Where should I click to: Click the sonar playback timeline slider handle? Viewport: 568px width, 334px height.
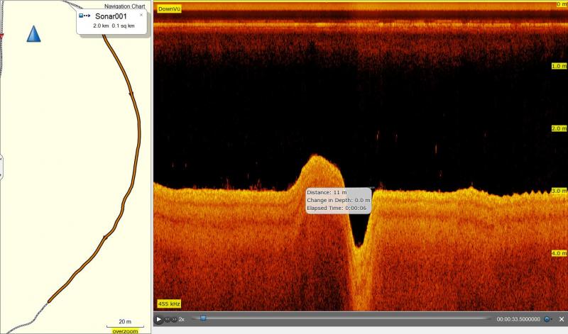click(x=203, y=319)
